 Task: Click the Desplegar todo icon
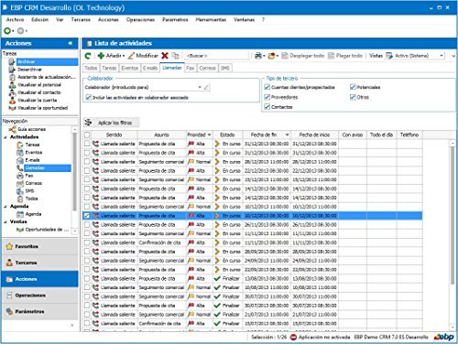(x=285, y=56)
